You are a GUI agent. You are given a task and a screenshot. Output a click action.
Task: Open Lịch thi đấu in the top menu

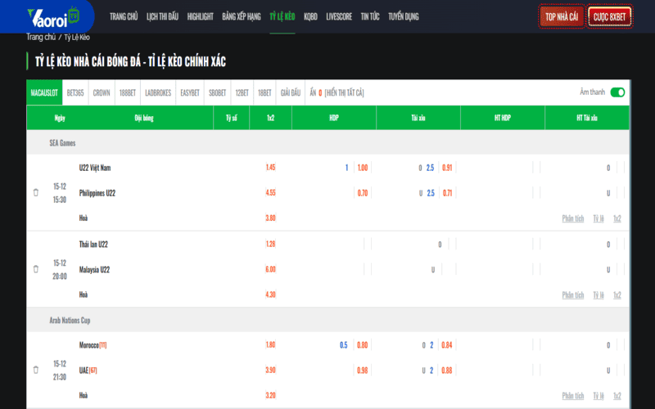[162, 16]
